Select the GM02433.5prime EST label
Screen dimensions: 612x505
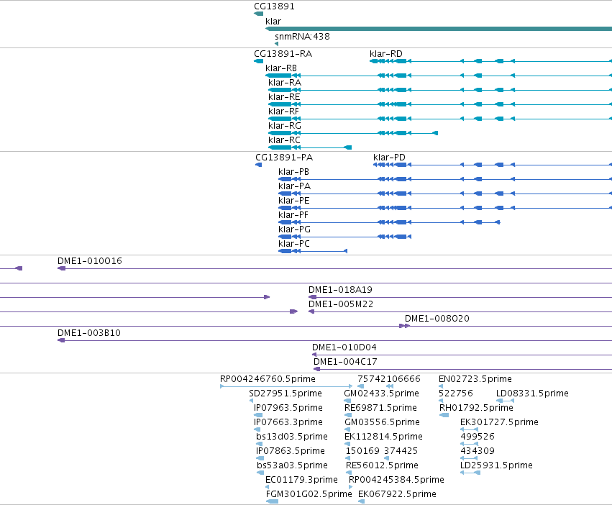381,393
